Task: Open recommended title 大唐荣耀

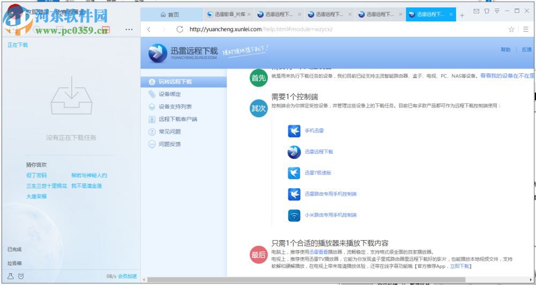Action: tap(36, 196)
